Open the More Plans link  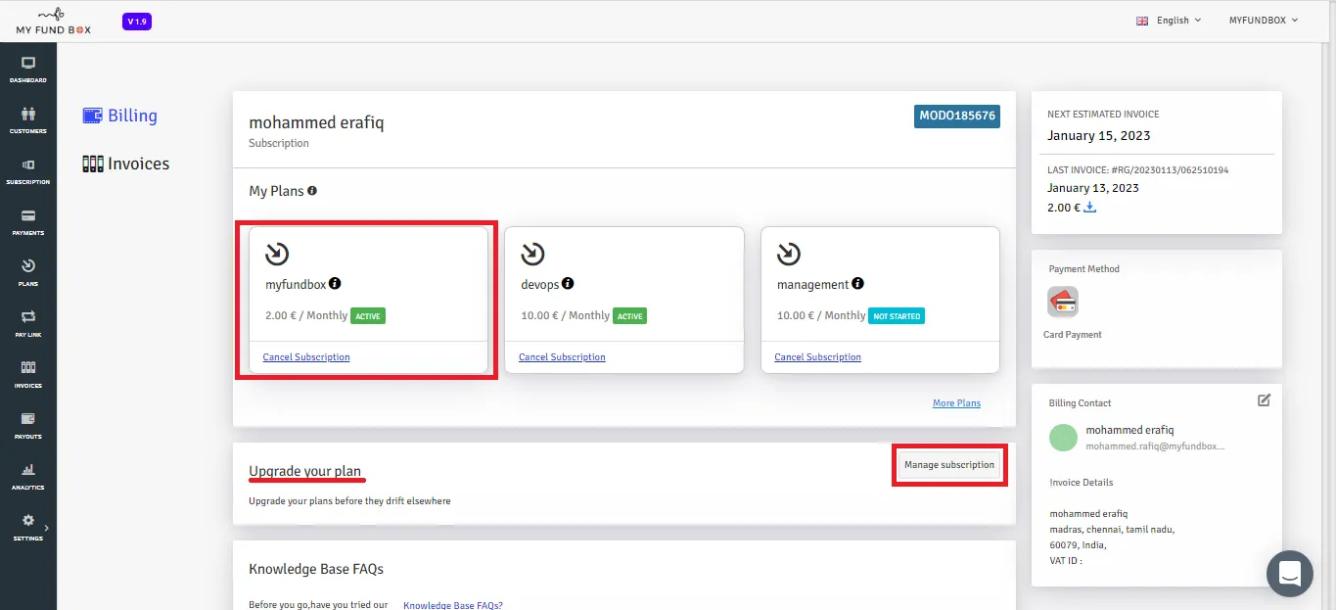click(956, 403)
